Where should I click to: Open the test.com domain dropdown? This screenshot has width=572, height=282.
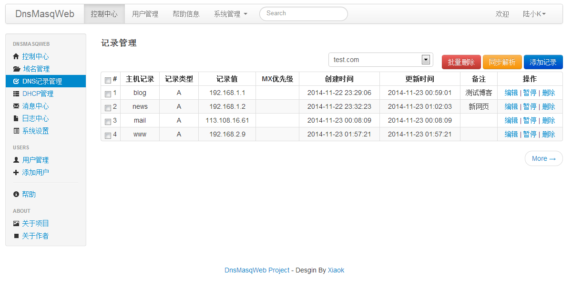[x=381, y=60]
